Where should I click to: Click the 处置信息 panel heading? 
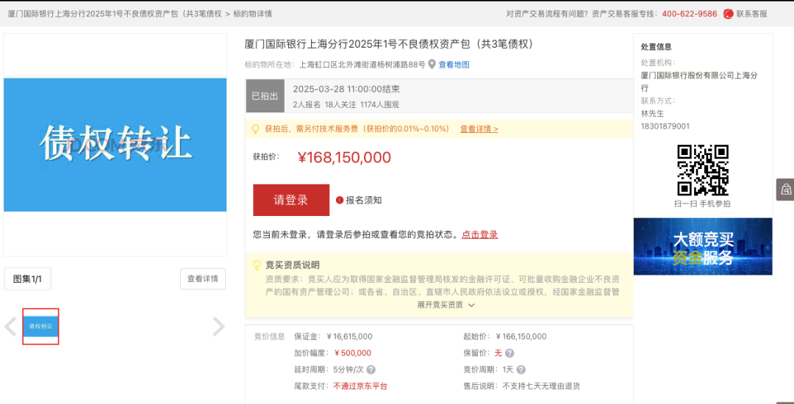(657, 46)
